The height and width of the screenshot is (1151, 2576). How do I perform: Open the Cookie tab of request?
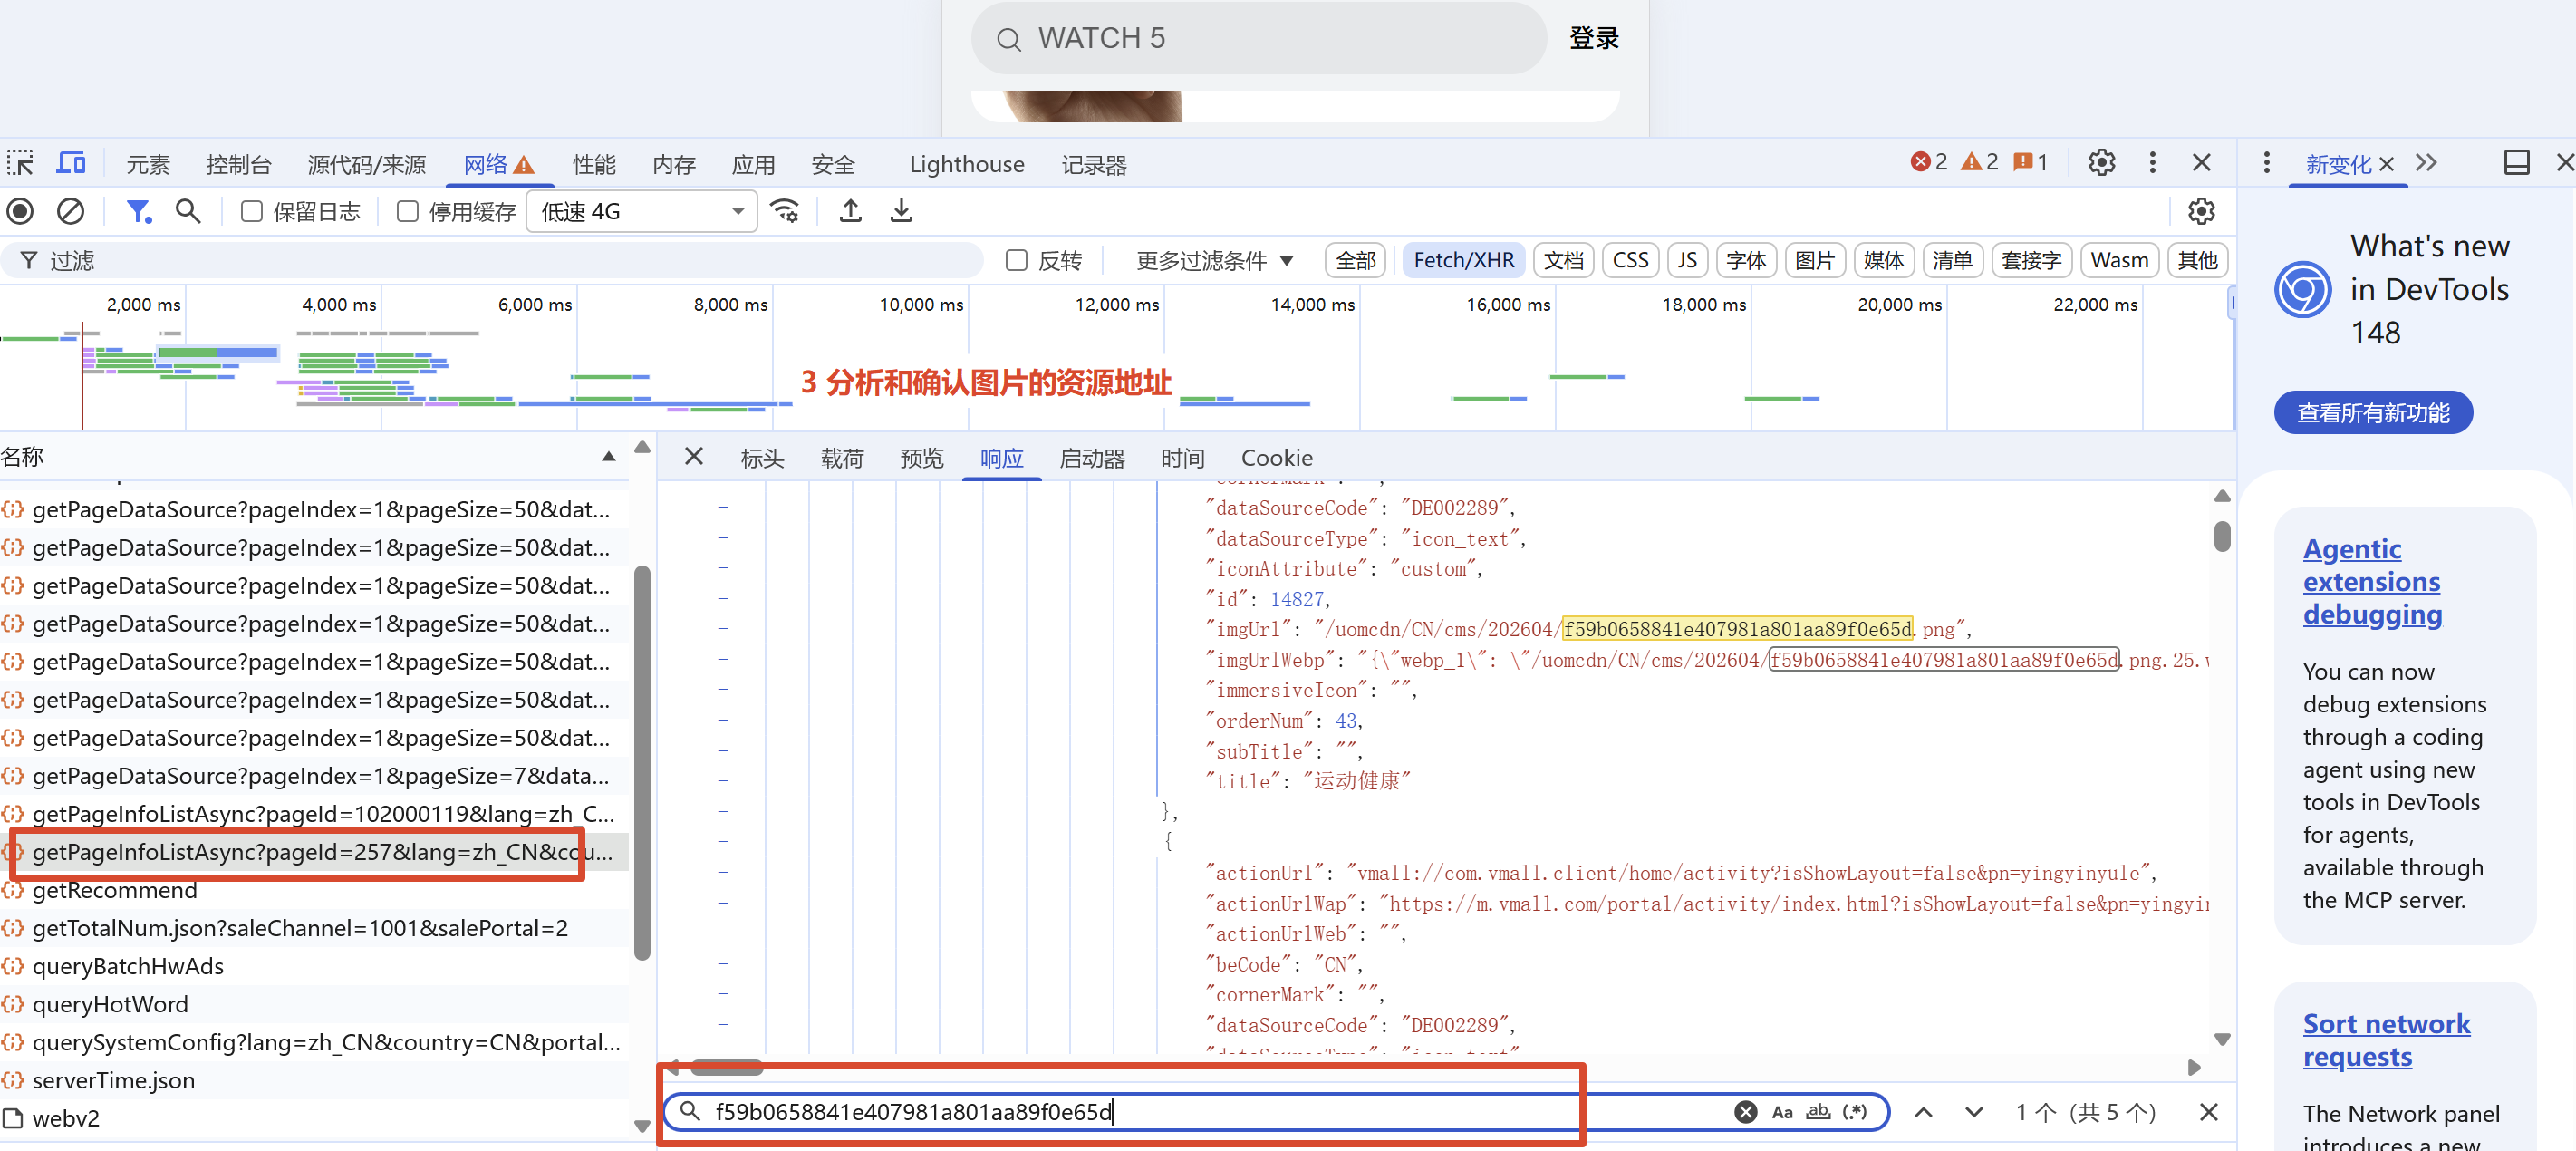(1277, 458)
